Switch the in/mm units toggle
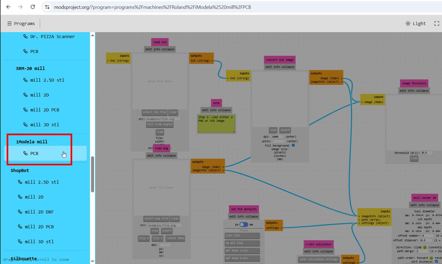 243,225
